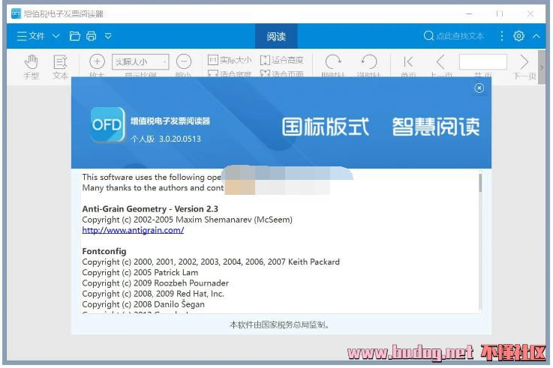
Task: Expand the toolbar overflow arrow on right
Action: point(542,67)
